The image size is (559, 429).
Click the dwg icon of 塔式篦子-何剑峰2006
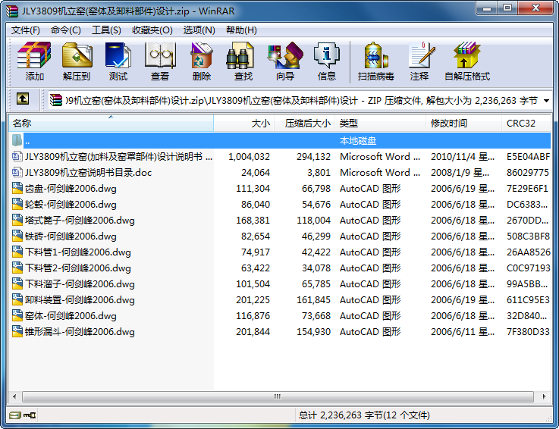(17, 220)
